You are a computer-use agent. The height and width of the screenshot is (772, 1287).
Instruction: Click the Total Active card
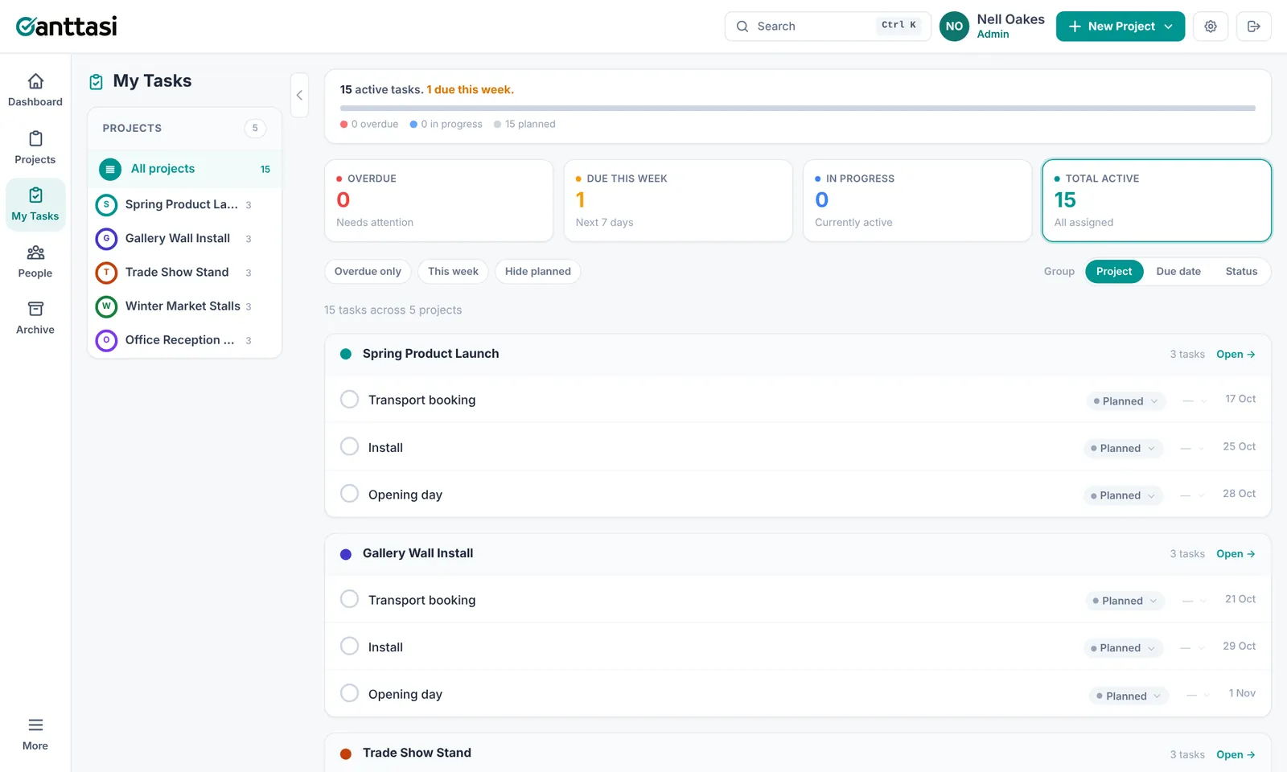coord(1157,200)
